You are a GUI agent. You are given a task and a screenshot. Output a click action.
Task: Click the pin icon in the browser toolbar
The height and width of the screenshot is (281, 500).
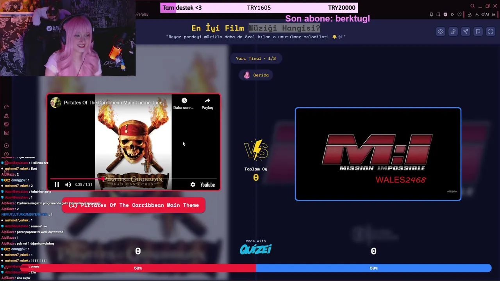point(431,14)
